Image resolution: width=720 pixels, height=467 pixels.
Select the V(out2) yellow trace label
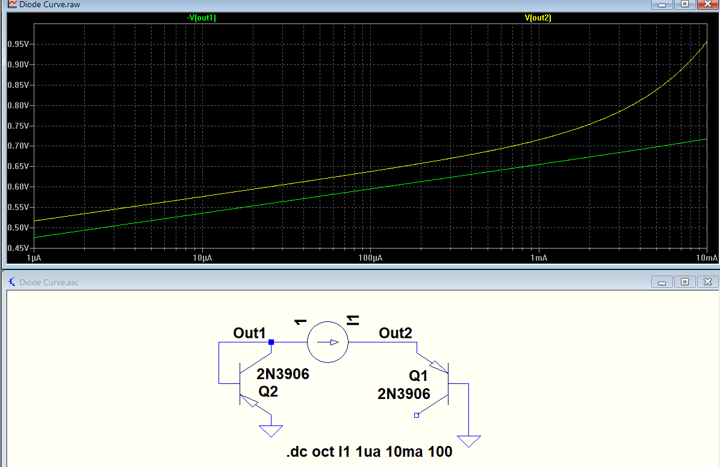[538, 18]
